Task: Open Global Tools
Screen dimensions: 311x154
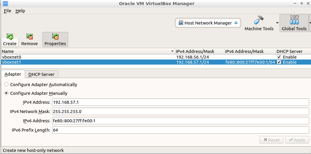Action: click(x=294, y=23)
